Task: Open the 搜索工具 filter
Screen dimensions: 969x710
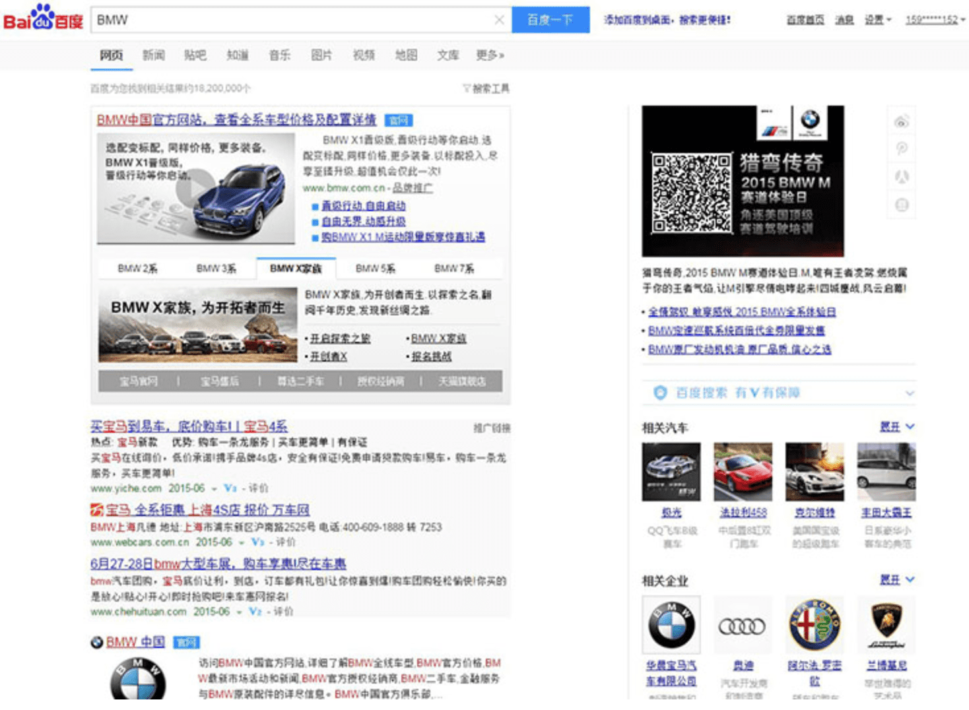Action: 486,88
